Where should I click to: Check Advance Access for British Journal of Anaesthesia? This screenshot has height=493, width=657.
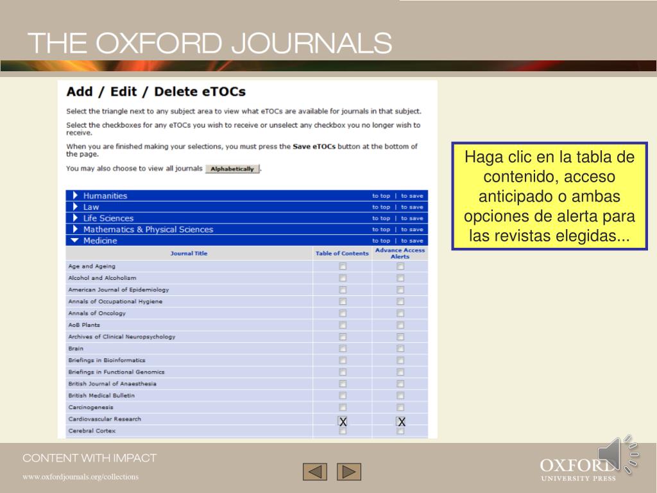pyautogui.click(x=400, y=384)
